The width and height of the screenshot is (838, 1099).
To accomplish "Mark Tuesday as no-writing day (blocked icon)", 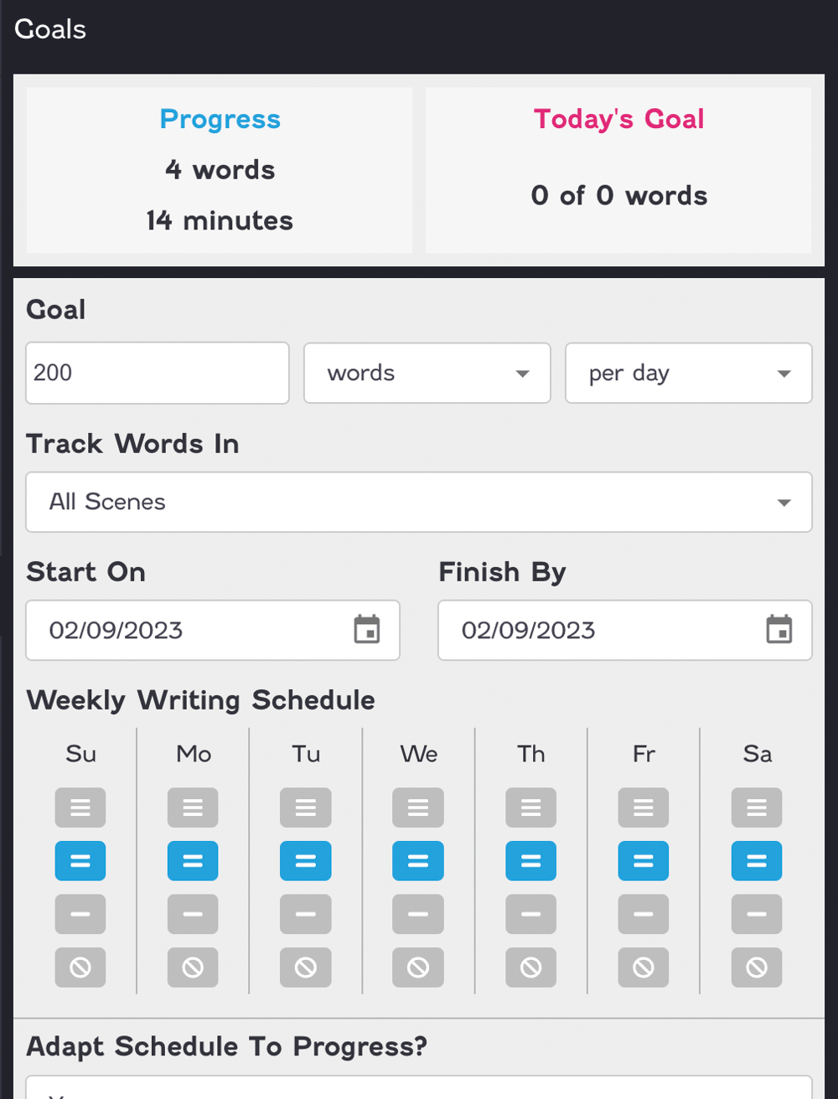I will pyautogui.click(x=306, y=967).
